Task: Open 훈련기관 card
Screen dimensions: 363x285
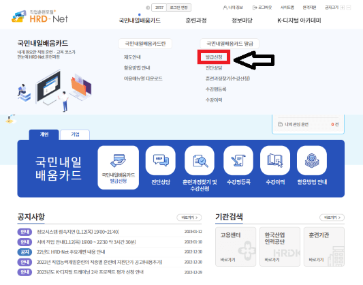Action: (324, 247)
